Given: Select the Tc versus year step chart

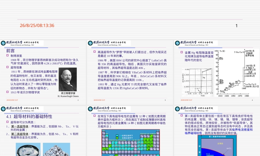Looking at the screenshot, I should point(236,73).
